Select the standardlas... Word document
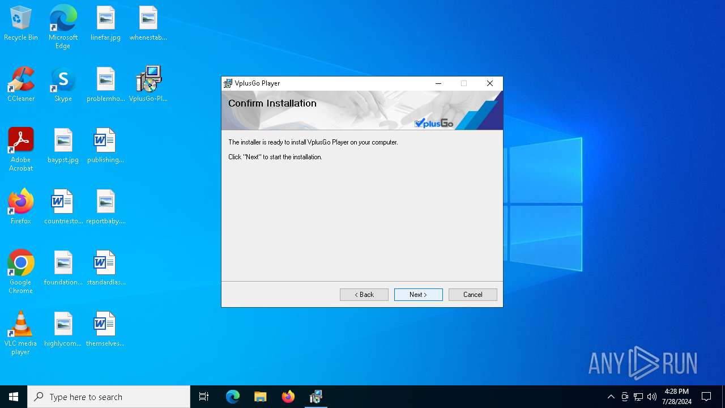 pyautogui.click(x=105, y=269)
